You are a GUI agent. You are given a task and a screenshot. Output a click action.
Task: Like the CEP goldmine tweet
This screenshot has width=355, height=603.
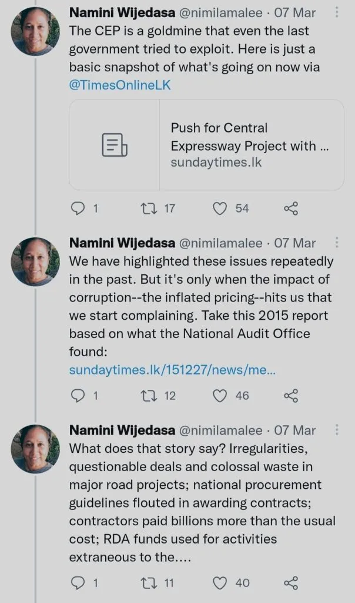pyautogui.click(x=219, y=208)
